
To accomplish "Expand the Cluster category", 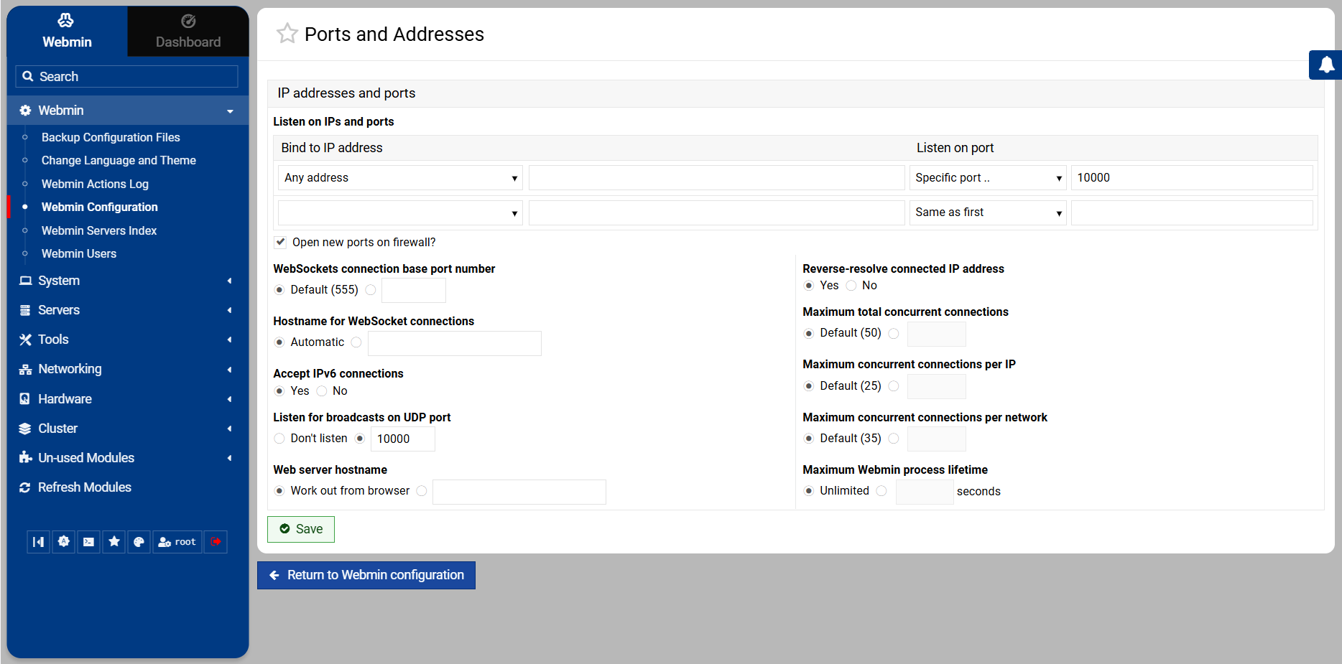I will 128,429.
